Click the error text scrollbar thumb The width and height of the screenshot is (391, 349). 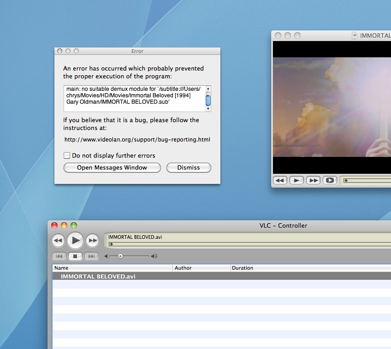(x=208, y=100)
